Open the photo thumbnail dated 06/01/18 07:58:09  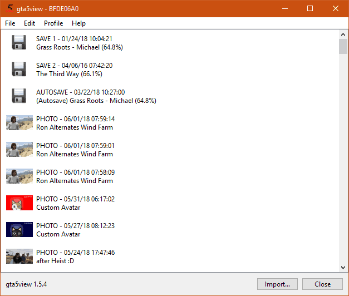coord(19,176)
